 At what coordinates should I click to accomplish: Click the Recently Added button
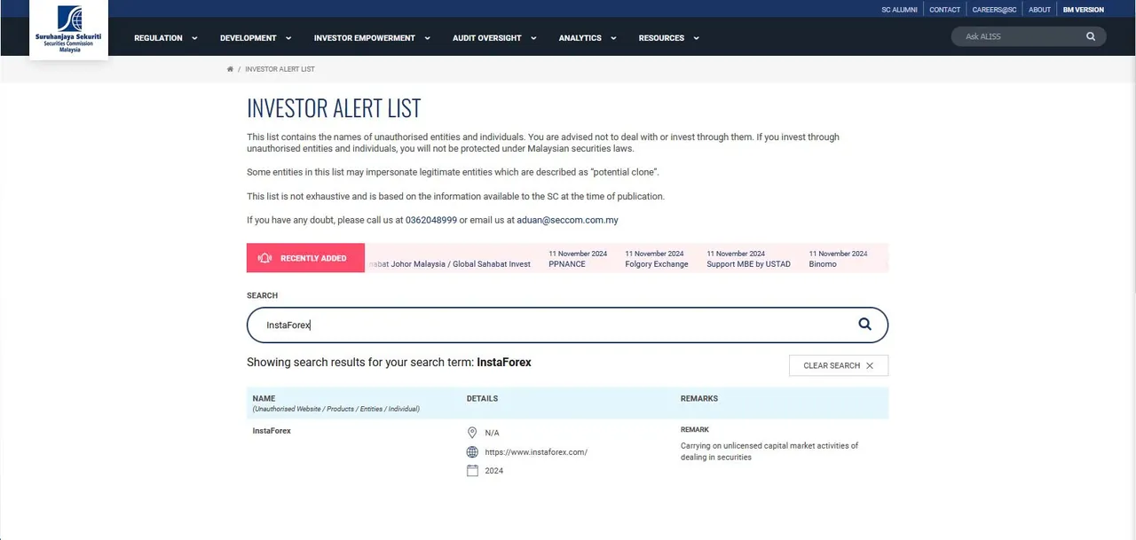pyautogui.click(x=305, y=258)
